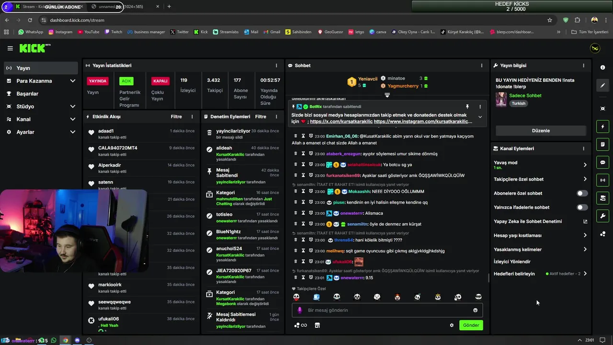Click the Kick logo
Image resolution: width=613 pixels, height=345 pixels.
click(x=34, y=48)
